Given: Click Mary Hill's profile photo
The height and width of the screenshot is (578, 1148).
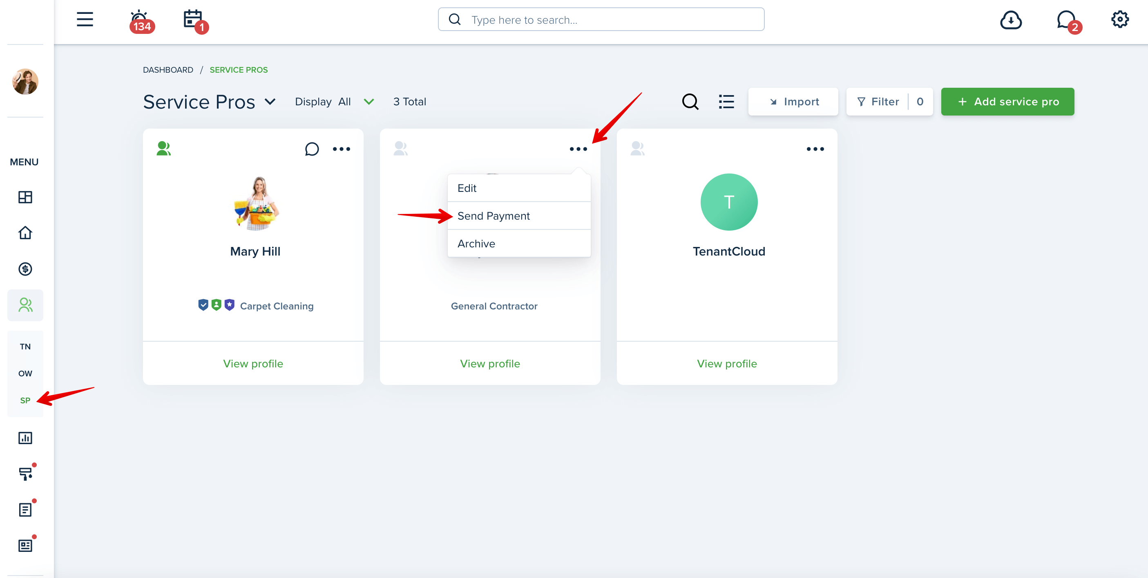Looking at the screenshot, I should (x=256, y=203).
